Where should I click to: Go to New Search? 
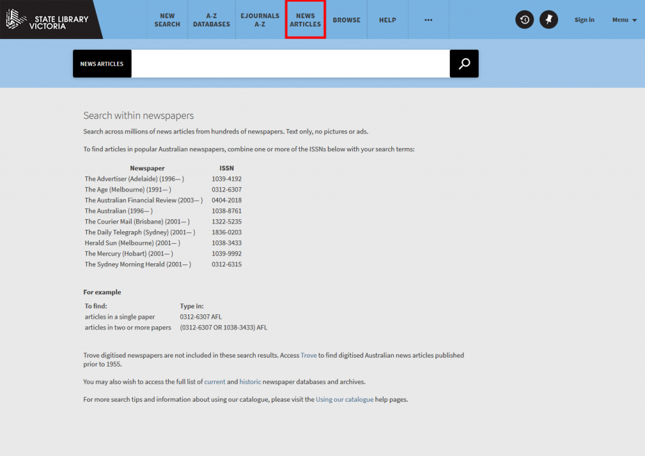(x=167, y=20)
